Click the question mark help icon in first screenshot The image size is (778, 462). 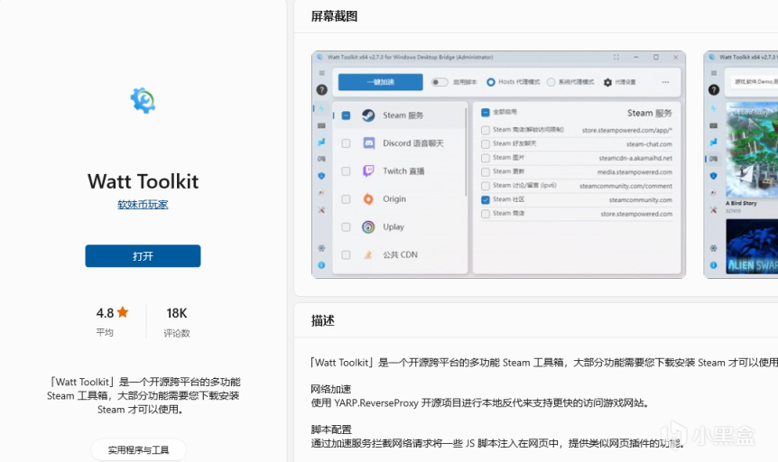pyautogui.click(x=321, y=90)
